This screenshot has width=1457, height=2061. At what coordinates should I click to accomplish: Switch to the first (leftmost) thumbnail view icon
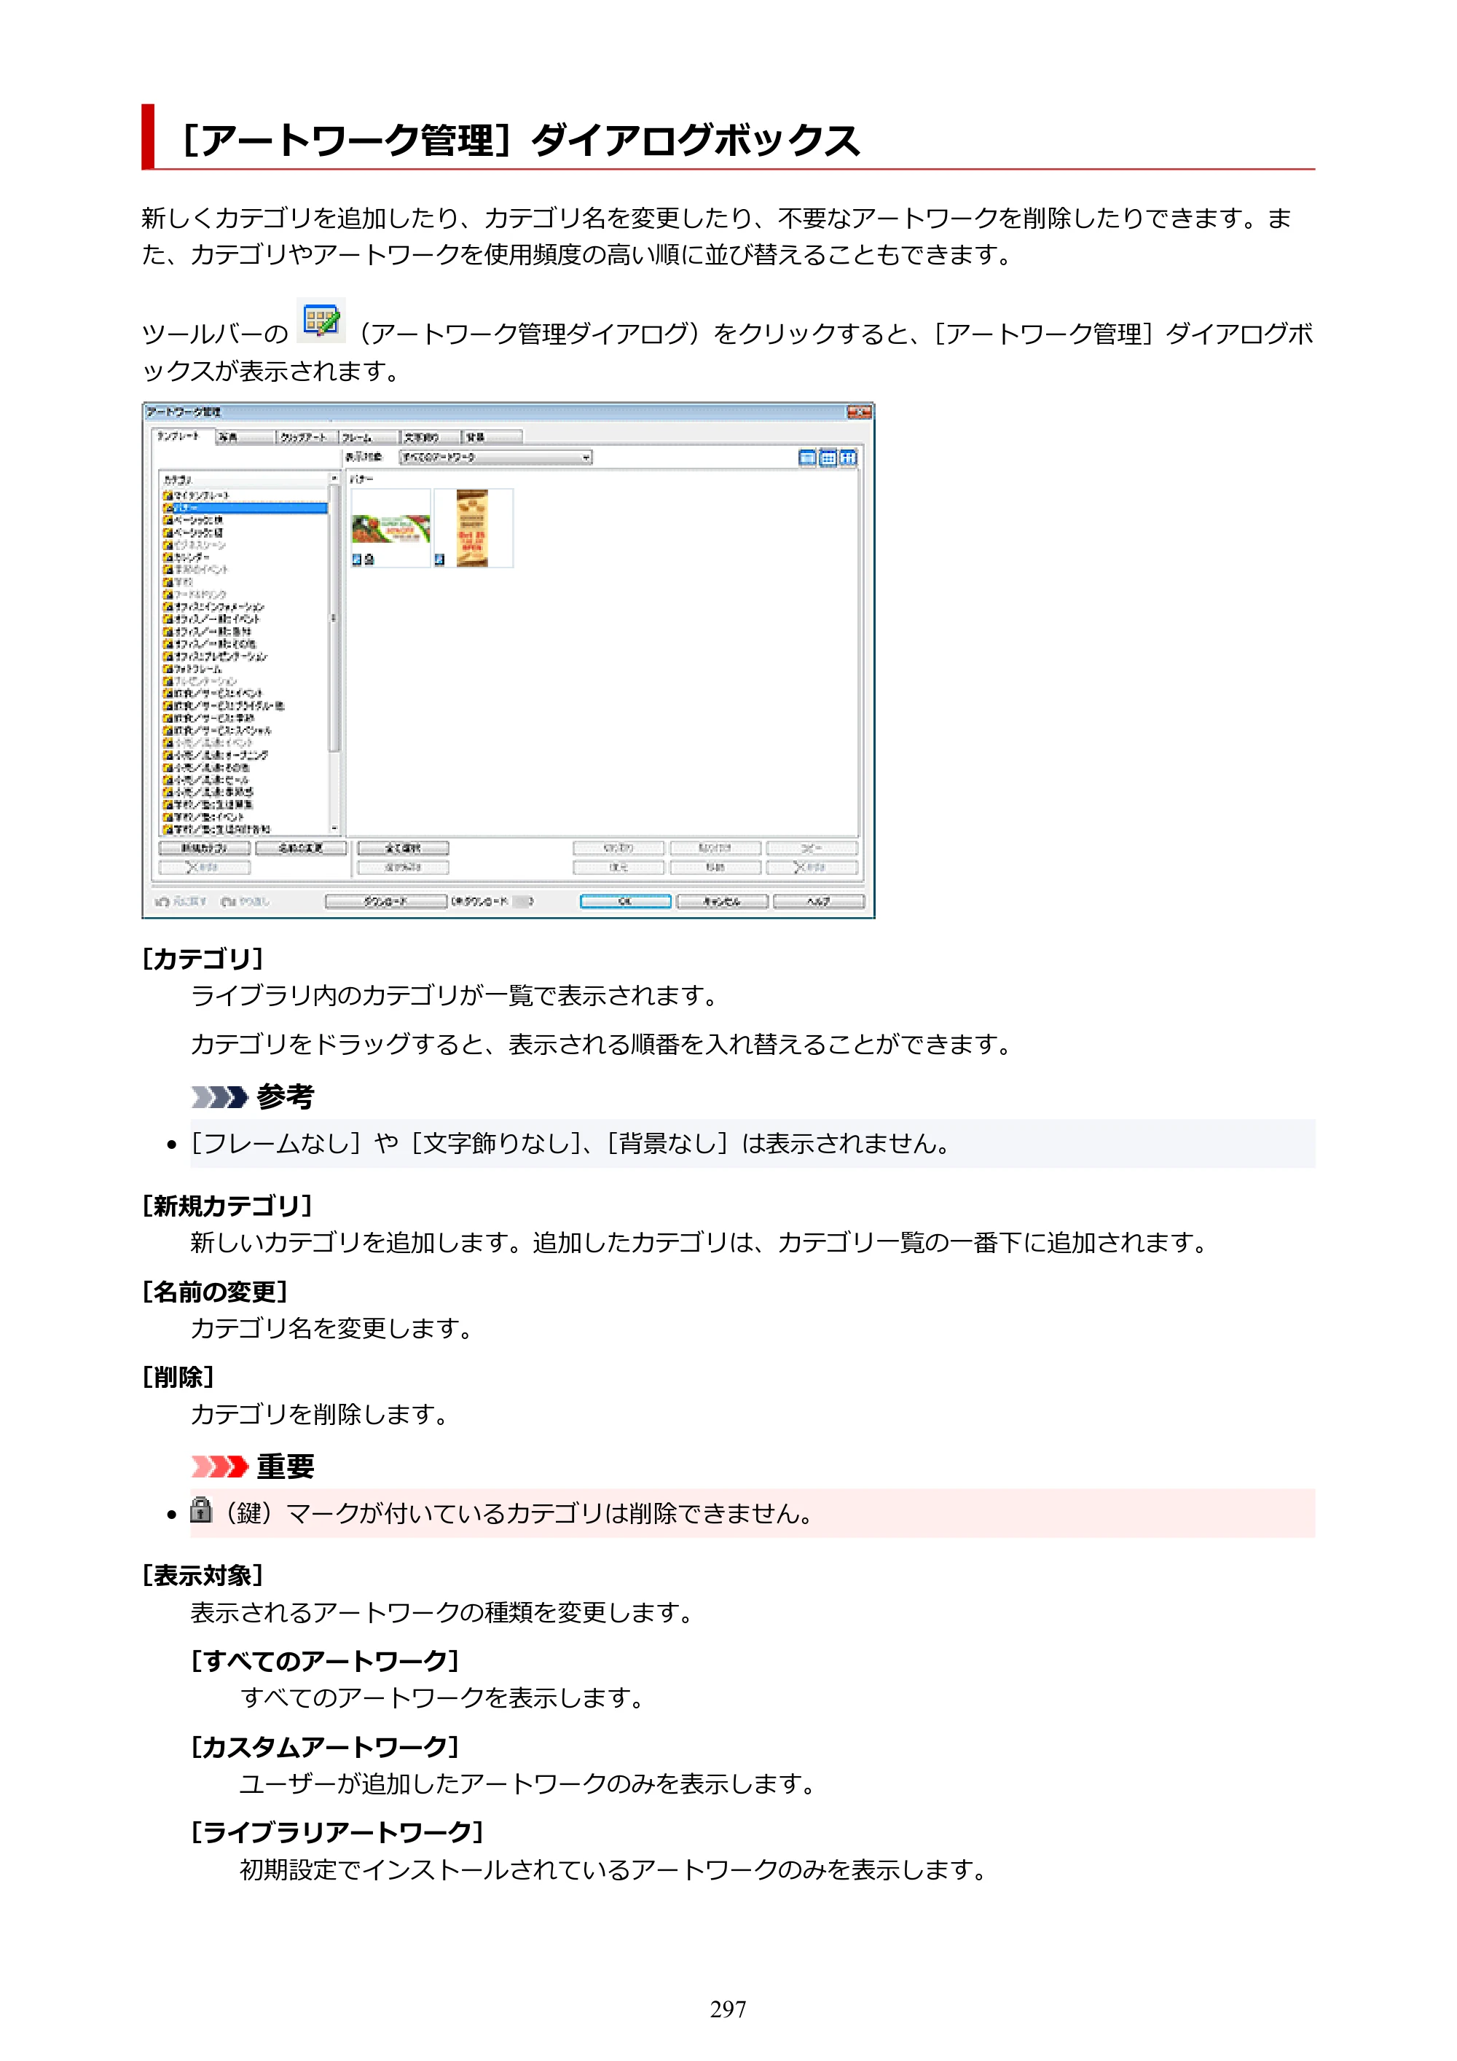807,458
